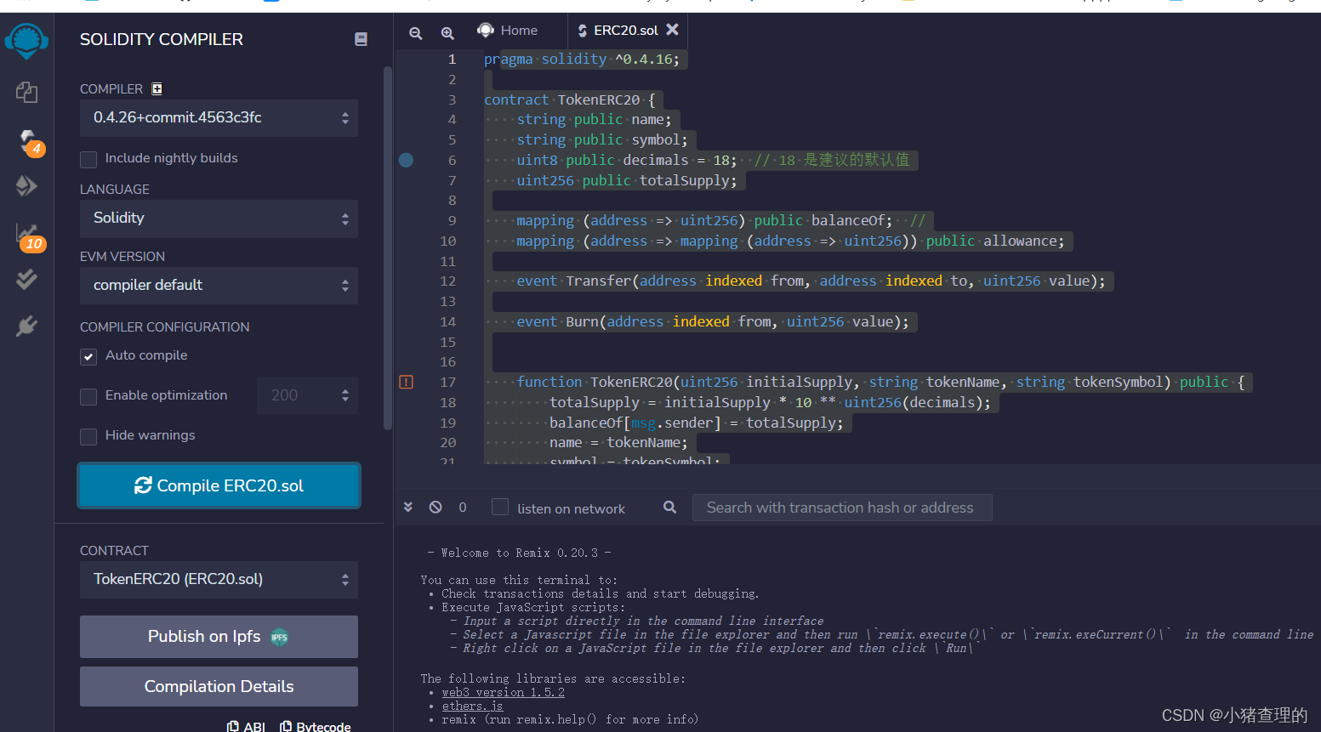Open the unit testing checkmark icon

[x=26, y=279]
